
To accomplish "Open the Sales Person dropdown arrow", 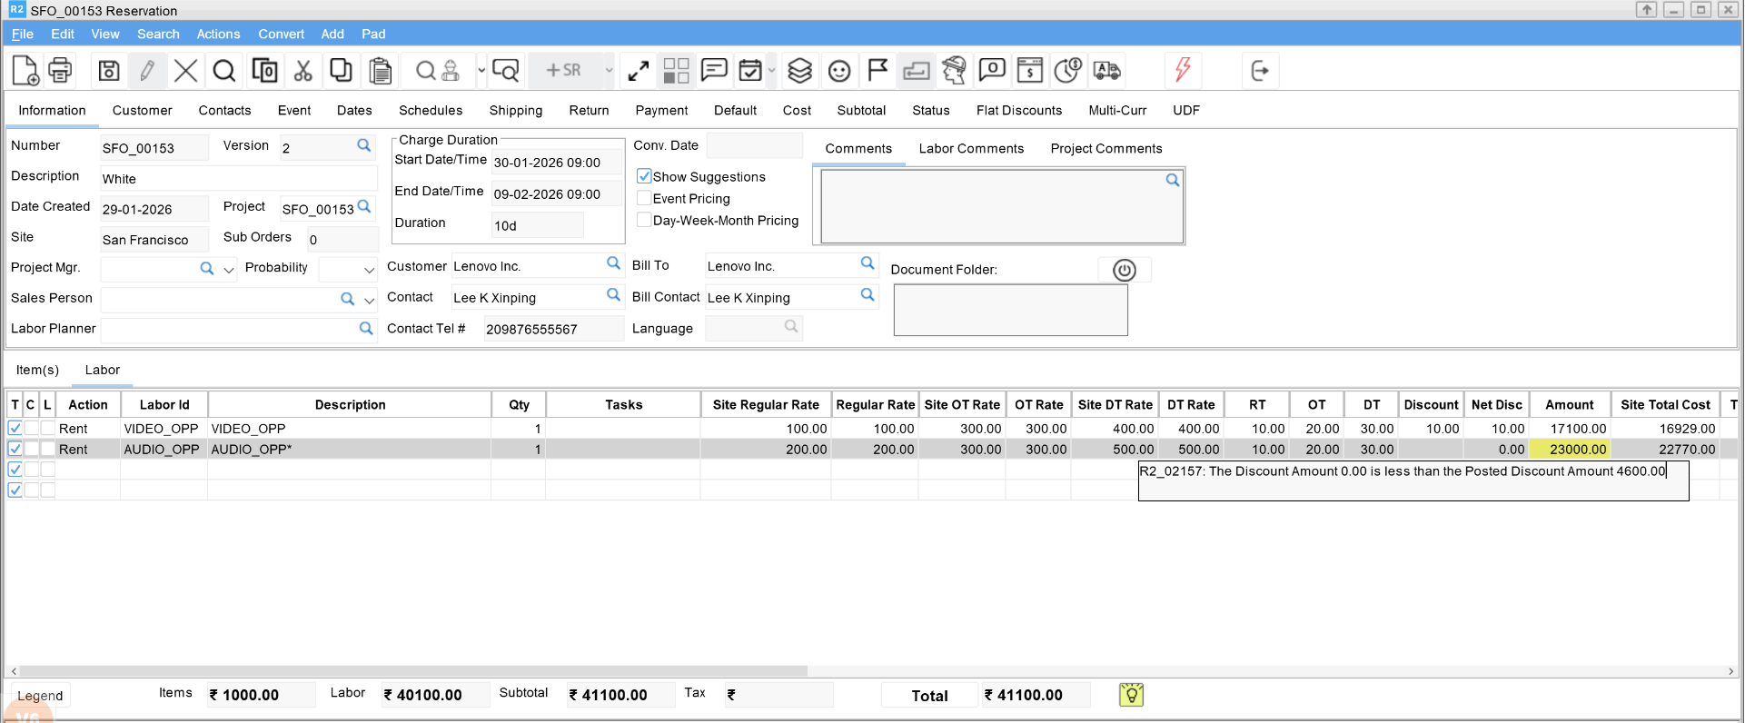I will click(369, 300).
